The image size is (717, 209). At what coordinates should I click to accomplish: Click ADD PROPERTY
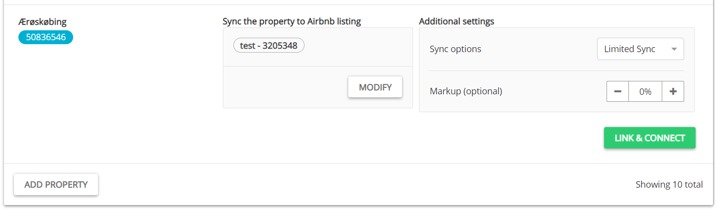56,185
